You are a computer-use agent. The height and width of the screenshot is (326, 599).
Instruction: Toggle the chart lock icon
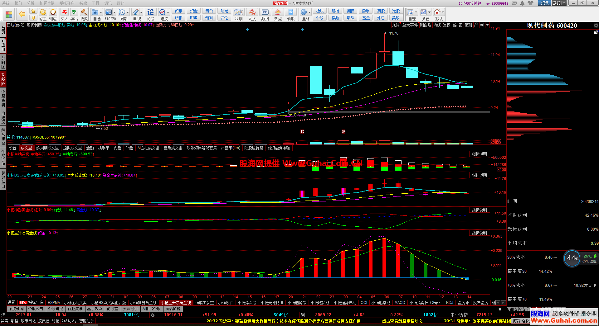pyautogui.click(x=476, y=25)
